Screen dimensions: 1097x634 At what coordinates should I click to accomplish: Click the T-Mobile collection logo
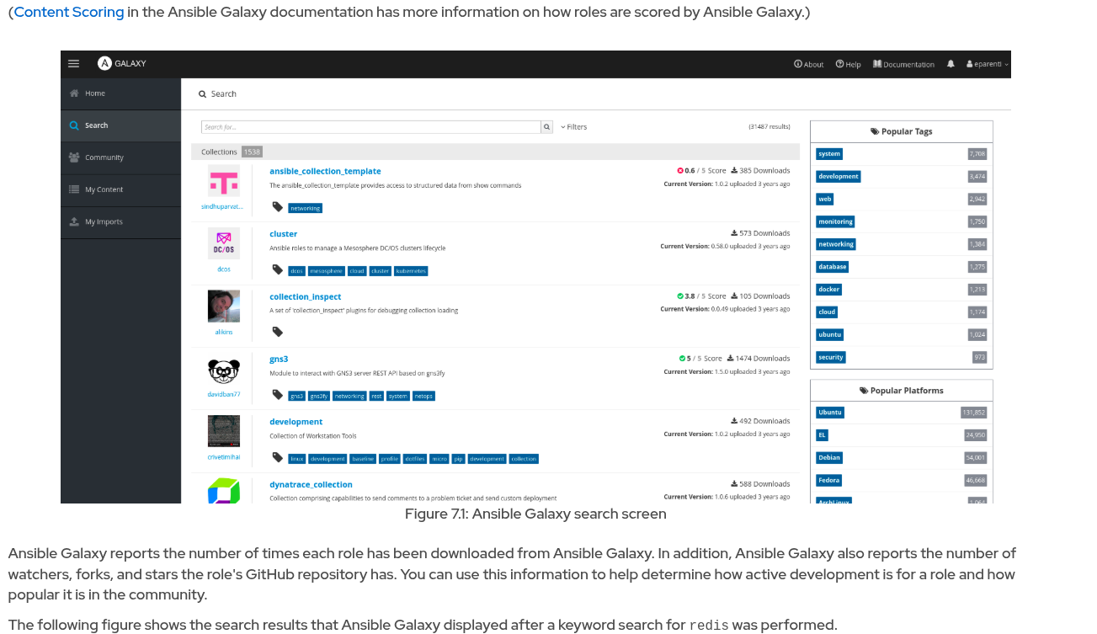coord(224,180)
